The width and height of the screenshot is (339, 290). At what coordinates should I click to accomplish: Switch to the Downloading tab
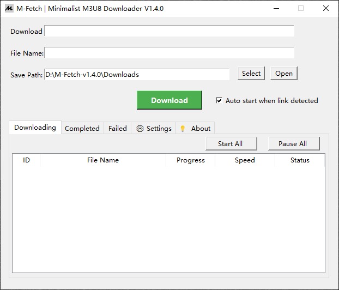pos(35,128)
